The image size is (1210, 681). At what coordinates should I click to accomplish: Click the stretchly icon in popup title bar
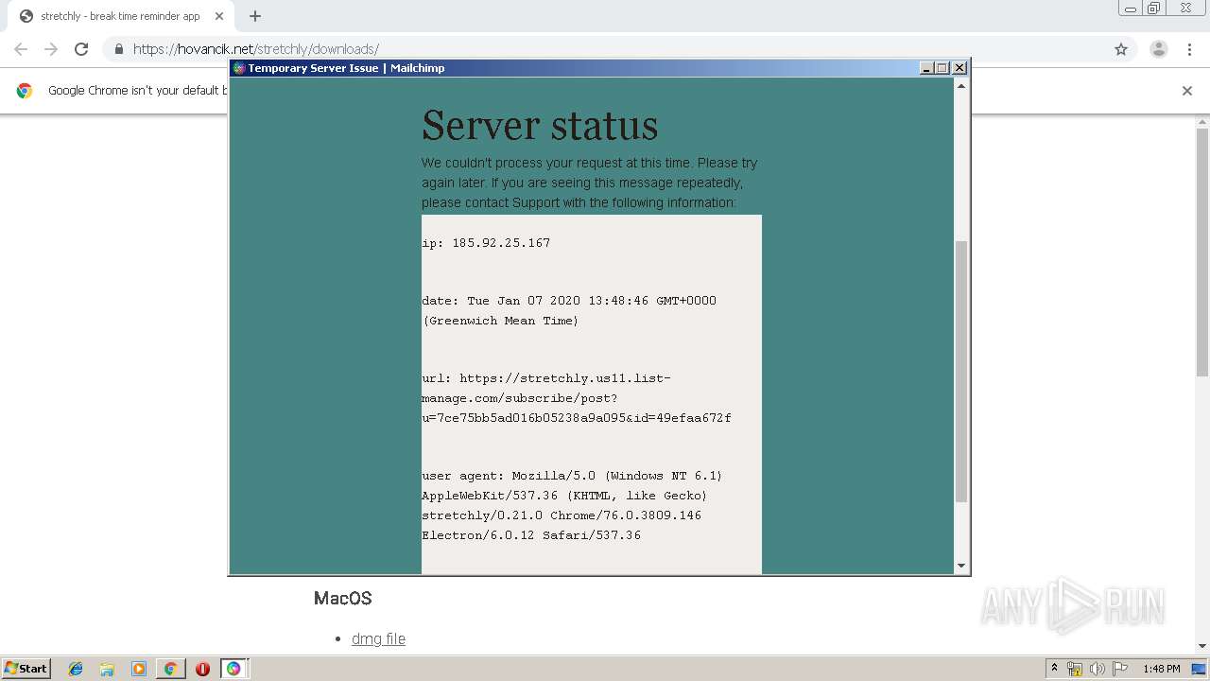[239, 68]
